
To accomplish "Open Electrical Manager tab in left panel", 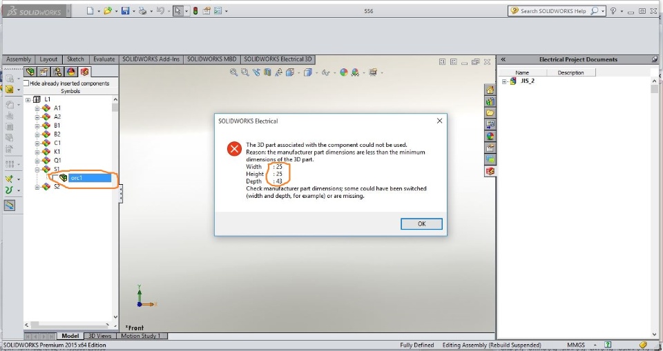I will click(84, 72).
